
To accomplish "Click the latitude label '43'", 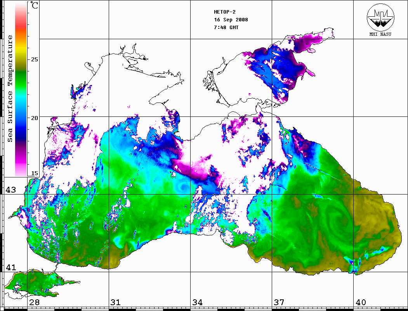I will (x=11, y=190).
